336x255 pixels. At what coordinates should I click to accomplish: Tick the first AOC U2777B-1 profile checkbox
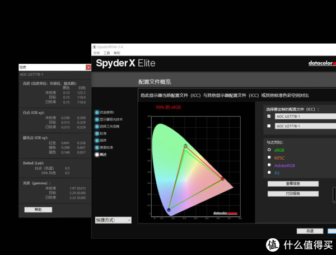(269, 116)
